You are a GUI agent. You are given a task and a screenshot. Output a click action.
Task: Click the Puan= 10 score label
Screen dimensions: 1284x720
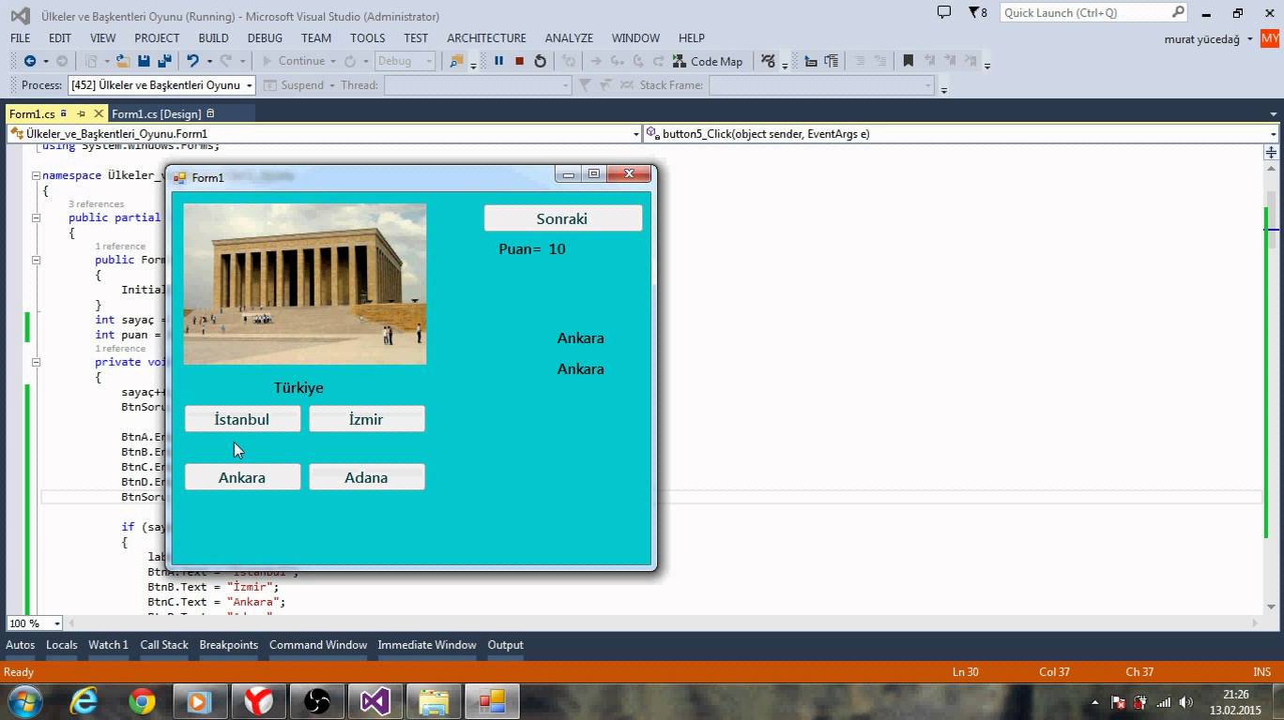tap(532, 248)
